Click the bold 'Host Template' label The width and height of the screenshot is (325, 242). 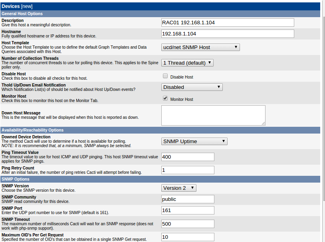point(15,43)
